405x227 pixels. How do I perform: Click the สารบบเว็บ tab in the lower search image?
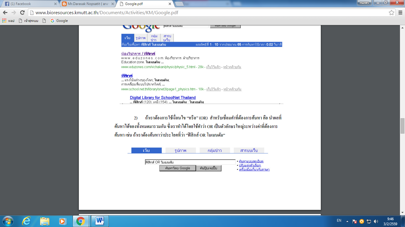(249, 150)
